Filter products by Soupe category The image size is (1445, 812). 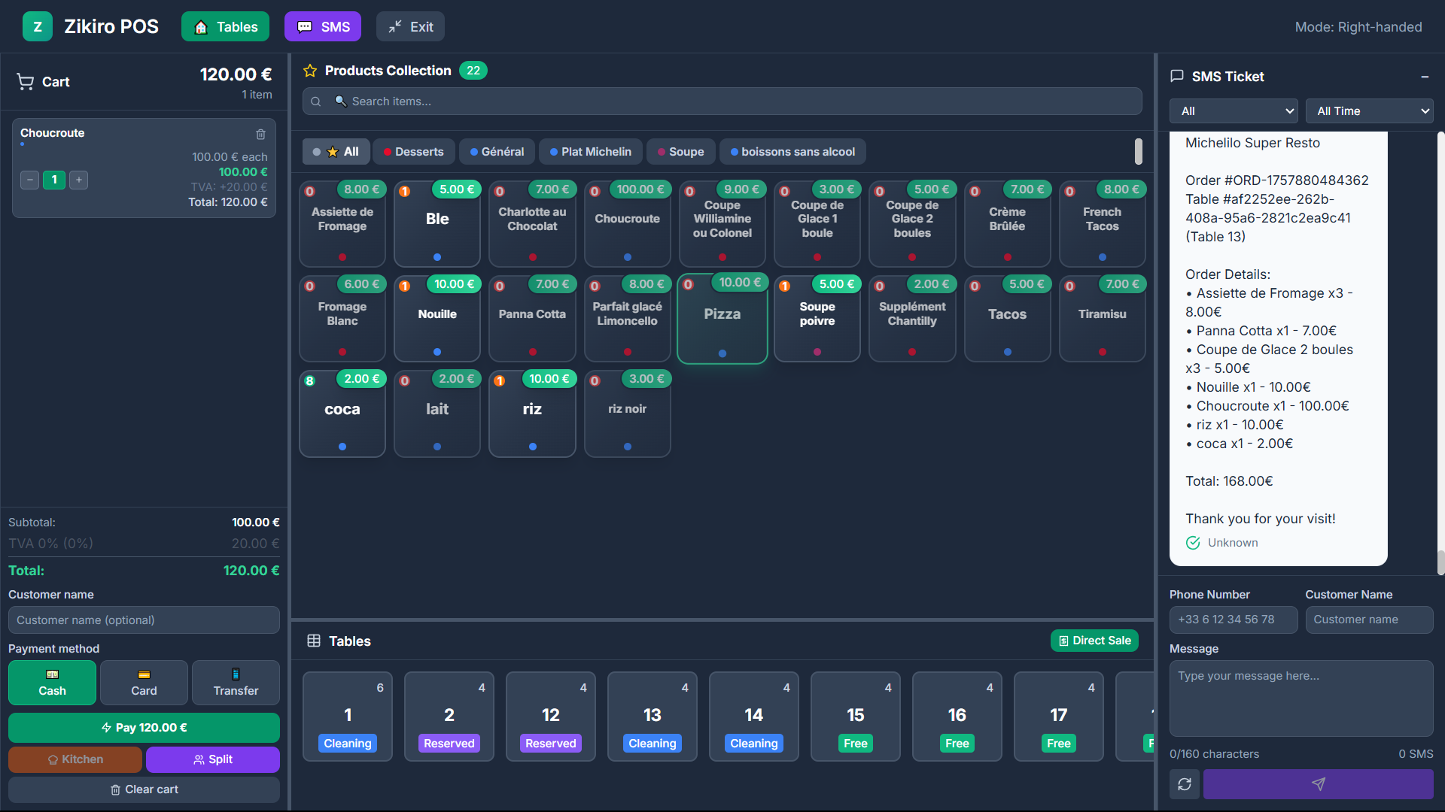click(x=681, y=152)
